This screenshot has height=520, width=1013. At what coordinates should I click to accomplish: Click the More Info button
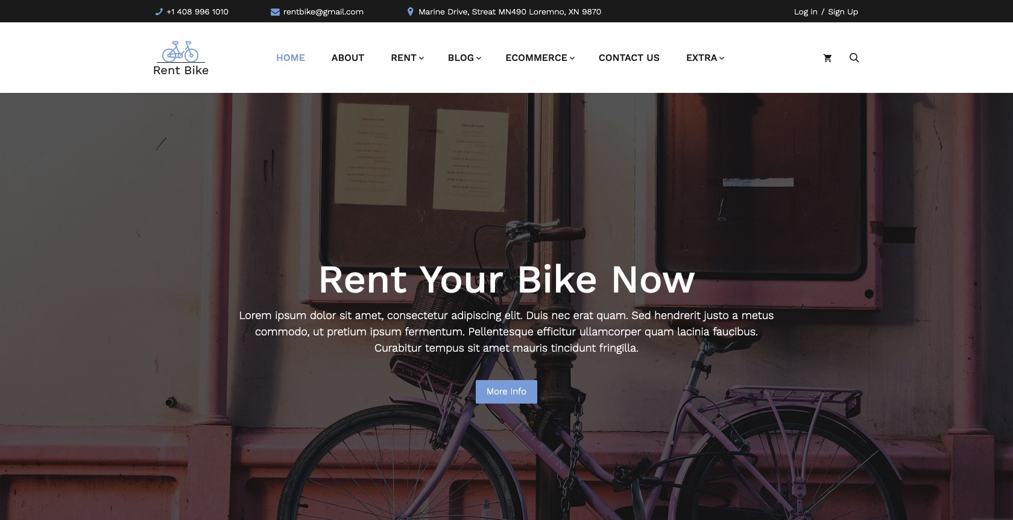click(506, 392)
